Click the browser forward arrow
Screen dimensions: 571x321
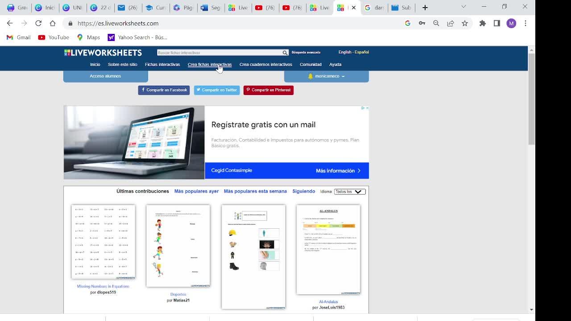point(24,23)
